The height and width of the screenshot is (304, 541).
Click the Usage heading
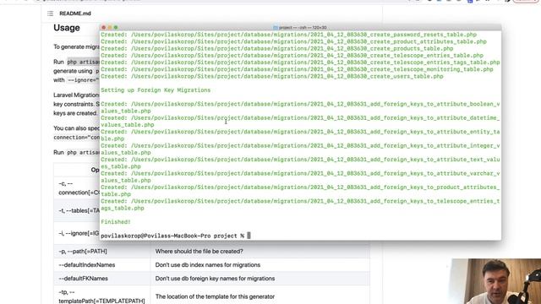pos(67,28)
